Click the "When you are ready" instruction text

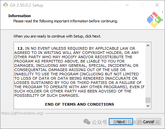point(57,36)
